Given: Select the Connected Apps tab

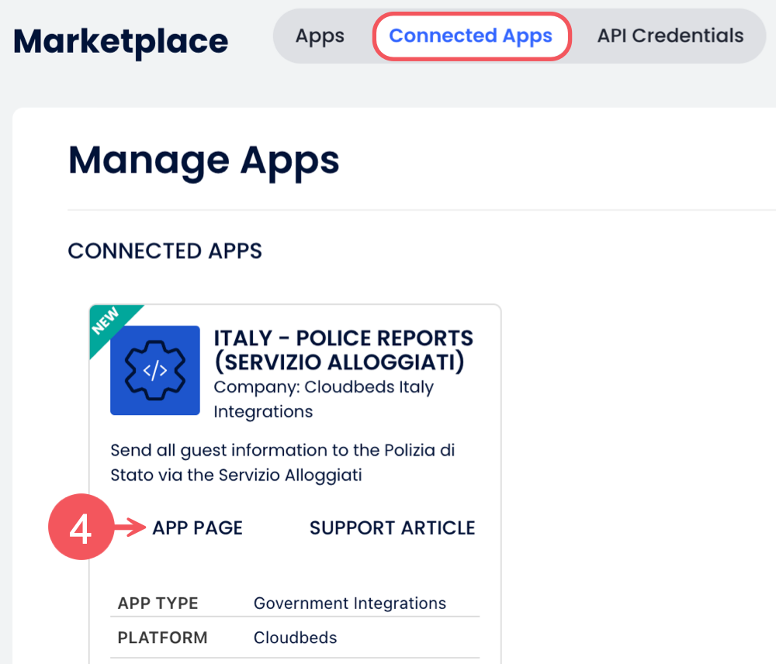Looking at the screenshot, I should 471,36.
